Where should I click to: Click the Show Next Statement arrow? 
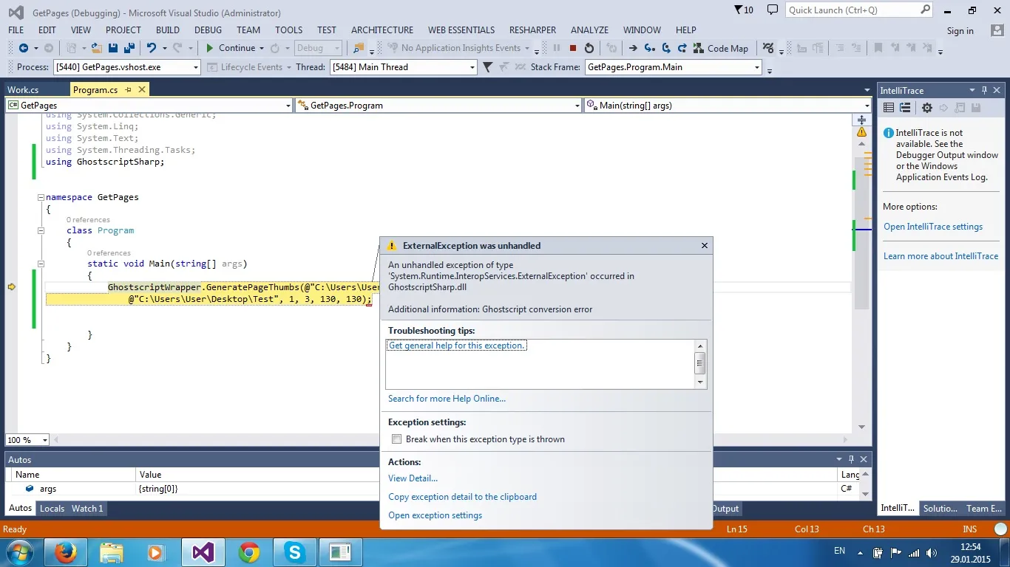(633, 48)
